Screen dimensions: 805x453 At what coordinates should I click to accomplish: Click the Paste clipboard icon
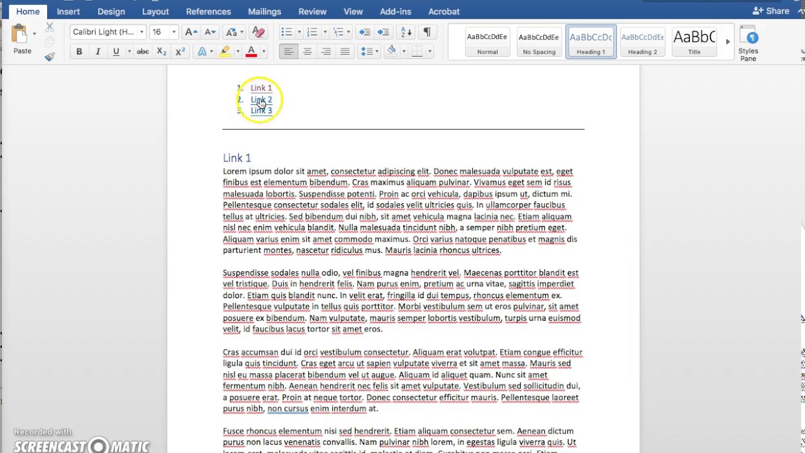click(x=19, y=34)
